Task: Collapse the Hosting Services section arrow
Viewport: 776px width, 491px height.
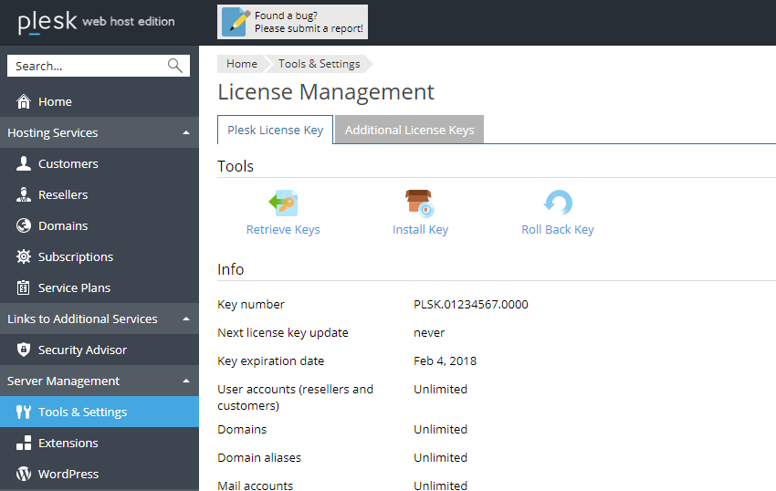Action: click(x=186, y=132)
